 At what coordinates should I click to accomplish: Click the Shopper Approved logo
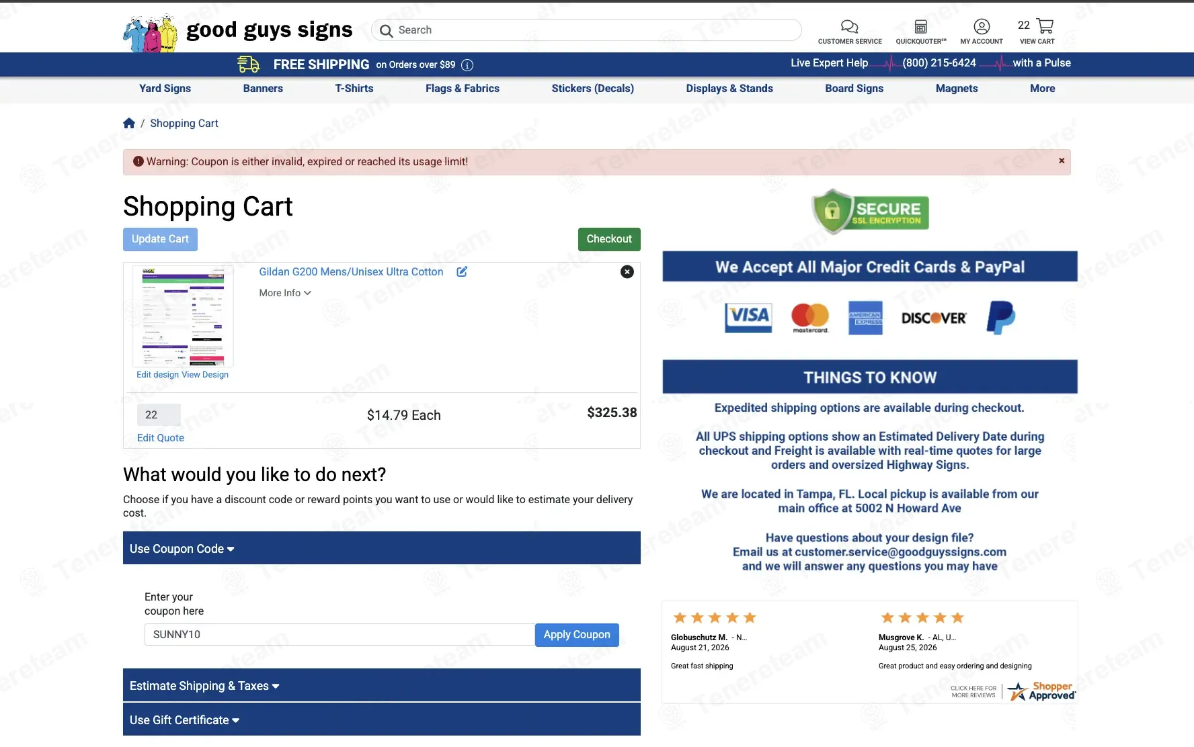[1041, 691]
